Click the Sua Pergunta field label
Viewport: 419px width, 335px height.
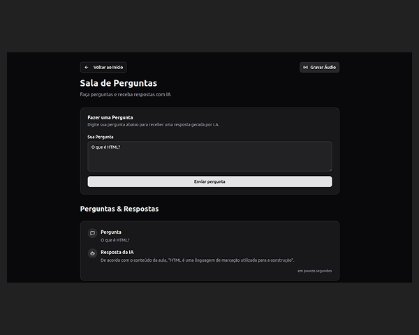pyautogui.click(x=100, y=137)
